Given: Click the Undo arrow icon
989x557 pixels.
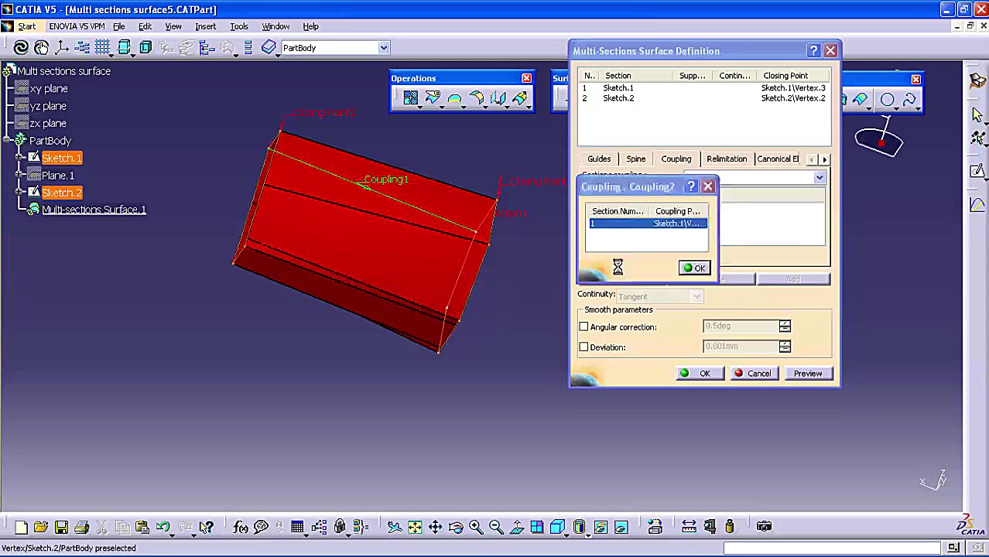Looking at the screenshot, I should click(163, 527).
